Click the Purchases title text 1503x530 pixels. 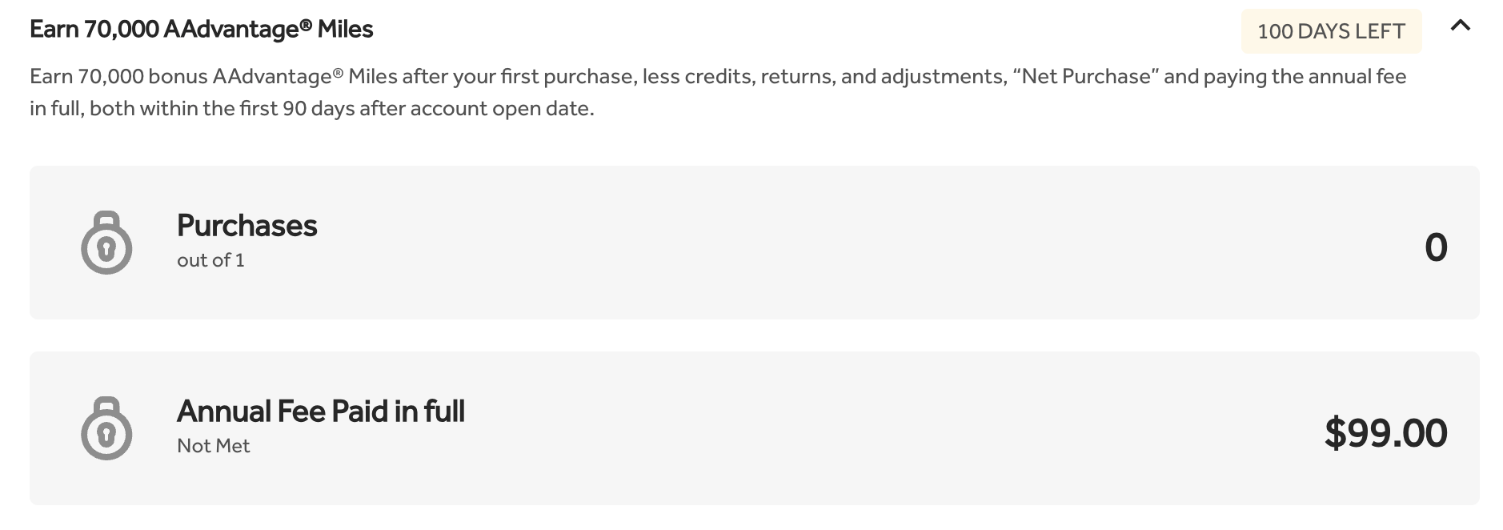pyautogui.click(x=247, y=226)
